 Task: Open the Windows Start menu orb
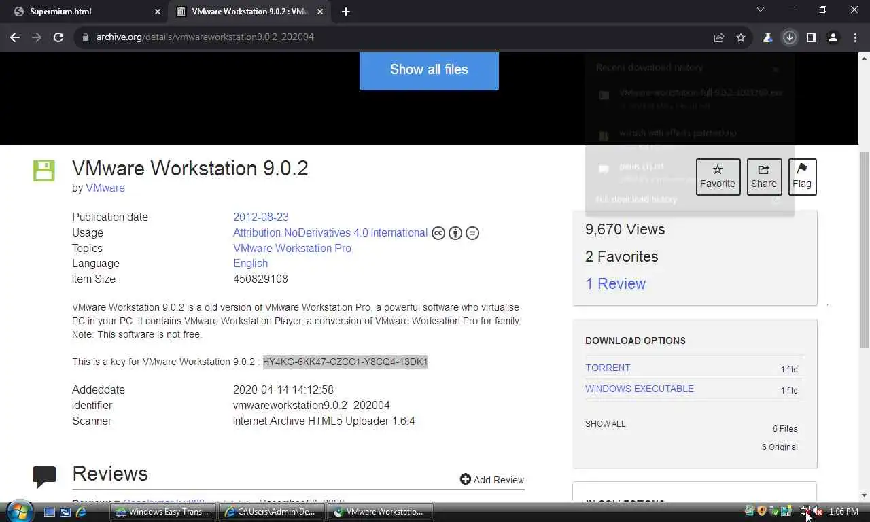point(19,511)
